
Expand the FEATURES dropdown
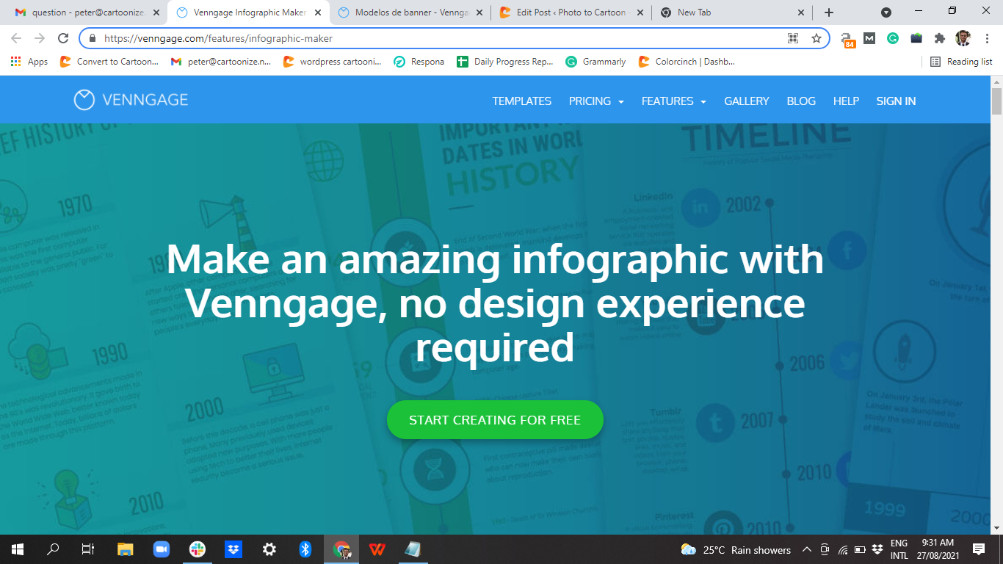(673, 101)
